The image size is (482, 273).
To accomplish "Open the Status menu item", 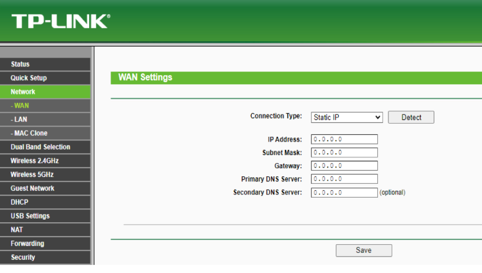I will [x=45, y=64].
